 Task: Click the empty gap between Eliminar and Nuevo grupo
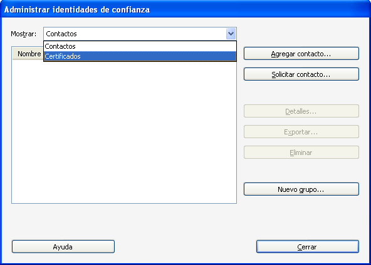coord(301,171)
